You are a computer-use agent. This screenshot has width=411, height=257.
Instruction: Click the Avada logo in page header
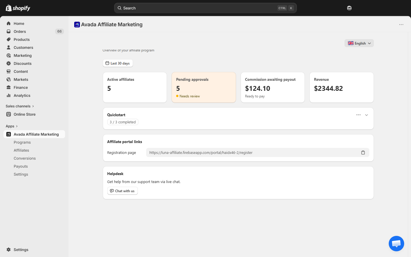77,25
